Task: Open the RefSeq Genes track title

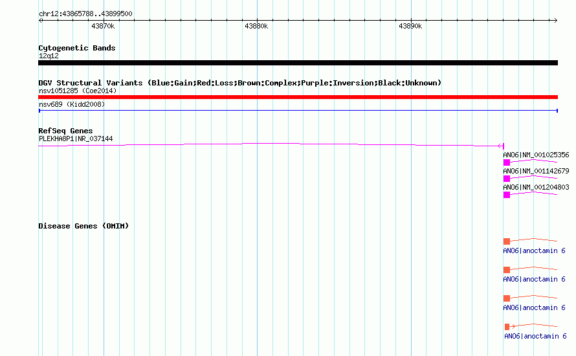Action: click(x=65, y=131)
